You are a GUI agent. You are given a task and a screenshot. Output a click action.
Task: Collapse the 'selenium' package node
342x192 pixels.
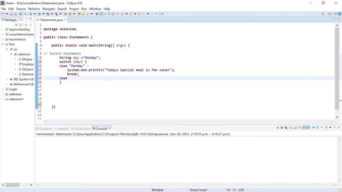click(x=11, y=54)
